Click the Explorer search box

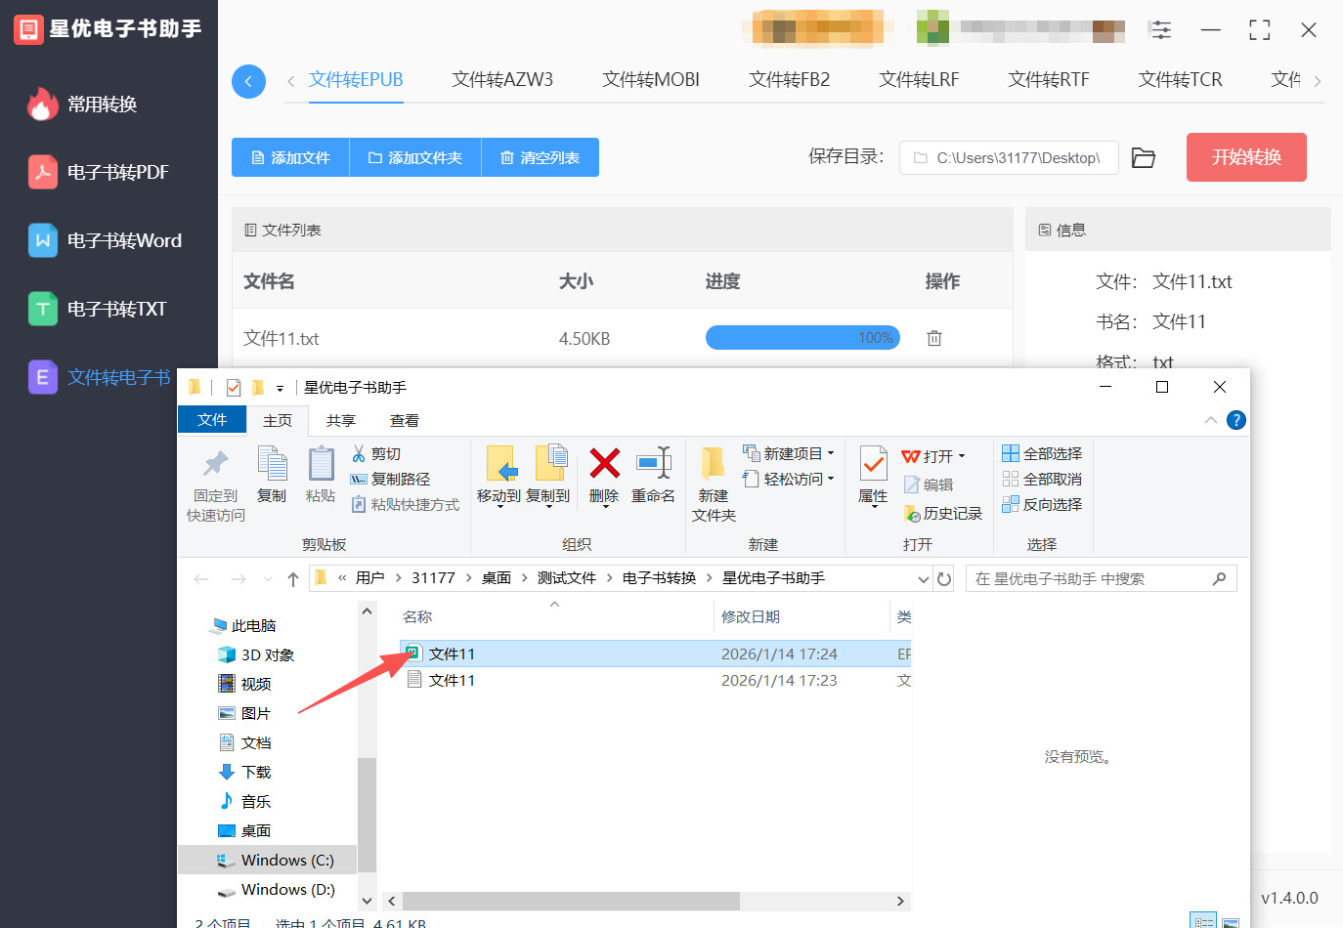tap(1101, 579)
